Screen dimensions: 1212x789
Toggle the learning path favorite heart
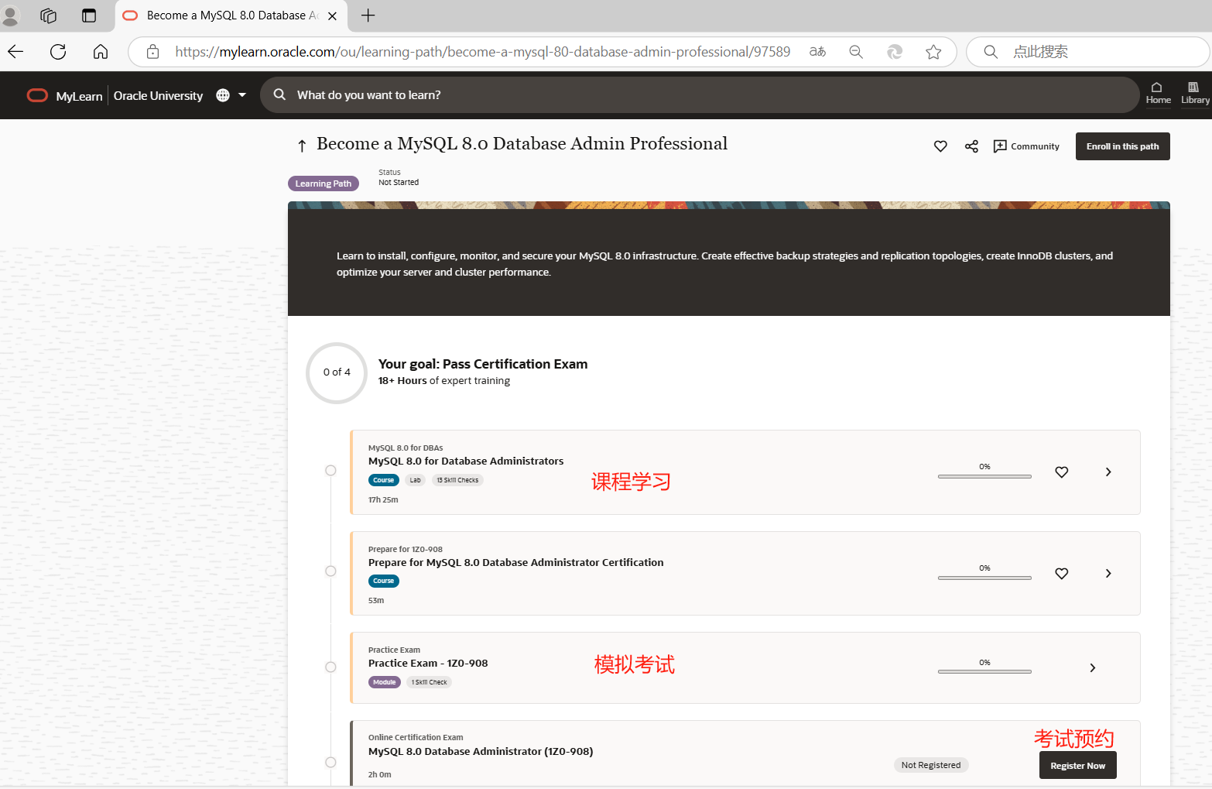pos(940,146)
